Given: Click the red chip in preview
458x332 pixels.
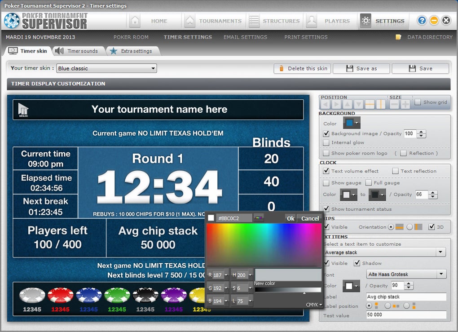Looking at the screenshot, I should 61,295.
